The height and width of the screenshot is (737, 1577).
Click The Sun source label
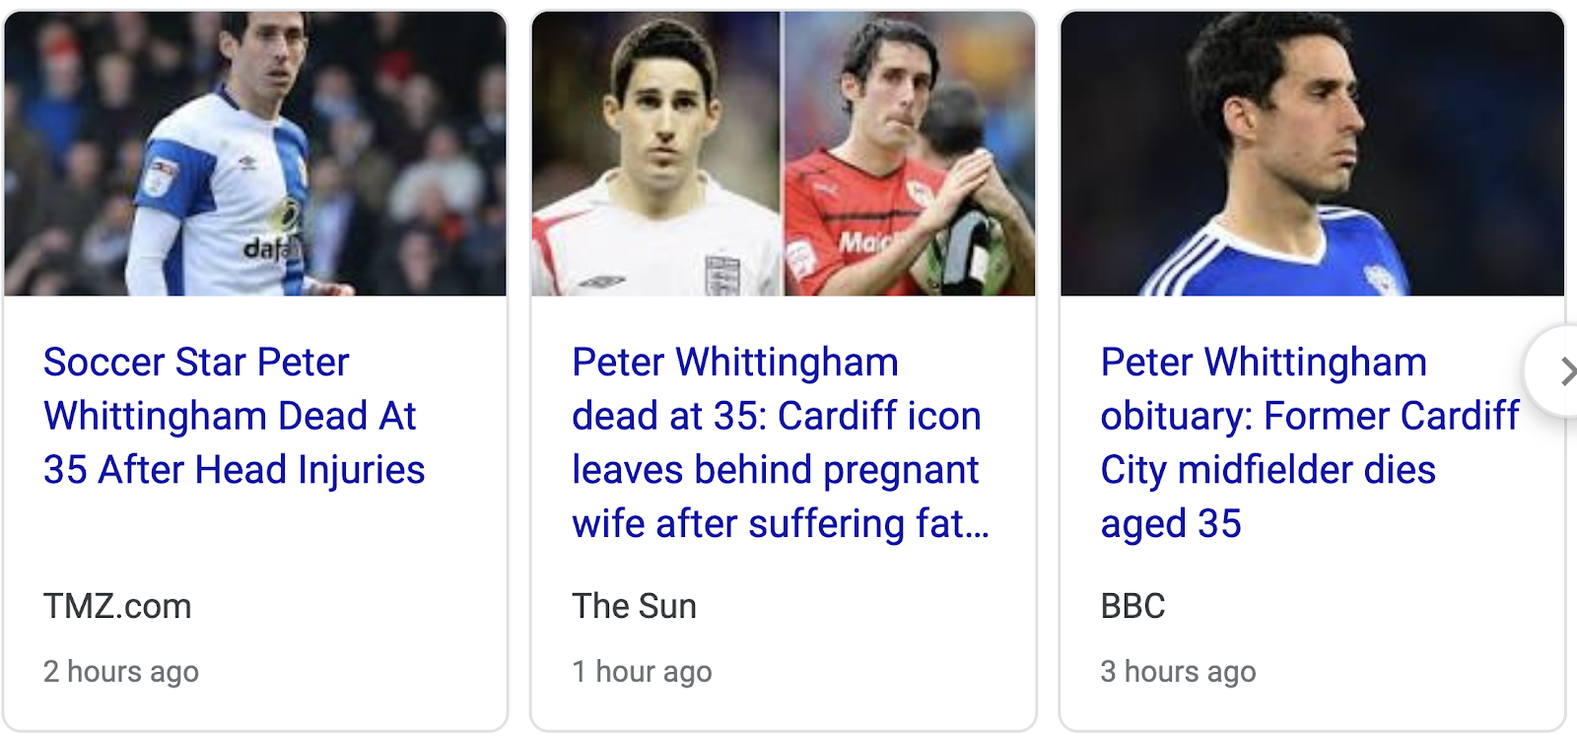pos(634,606)
